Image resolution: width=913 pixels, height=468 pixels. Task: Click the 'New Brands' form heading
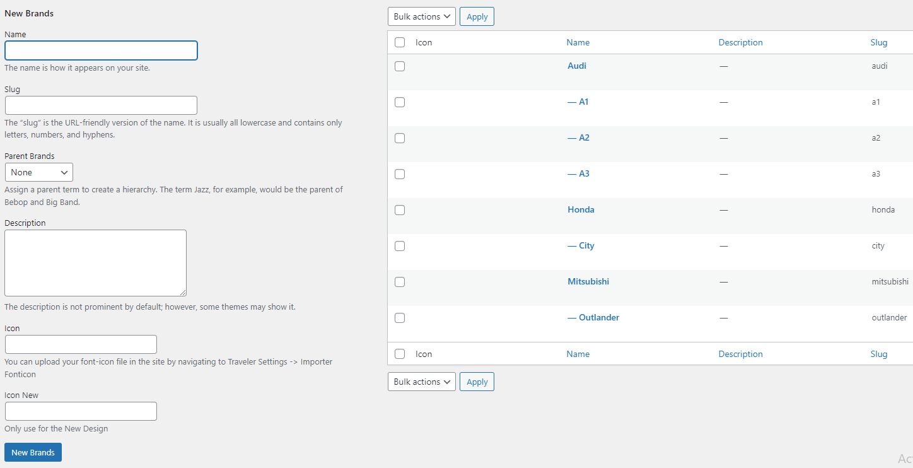point(29,13)
